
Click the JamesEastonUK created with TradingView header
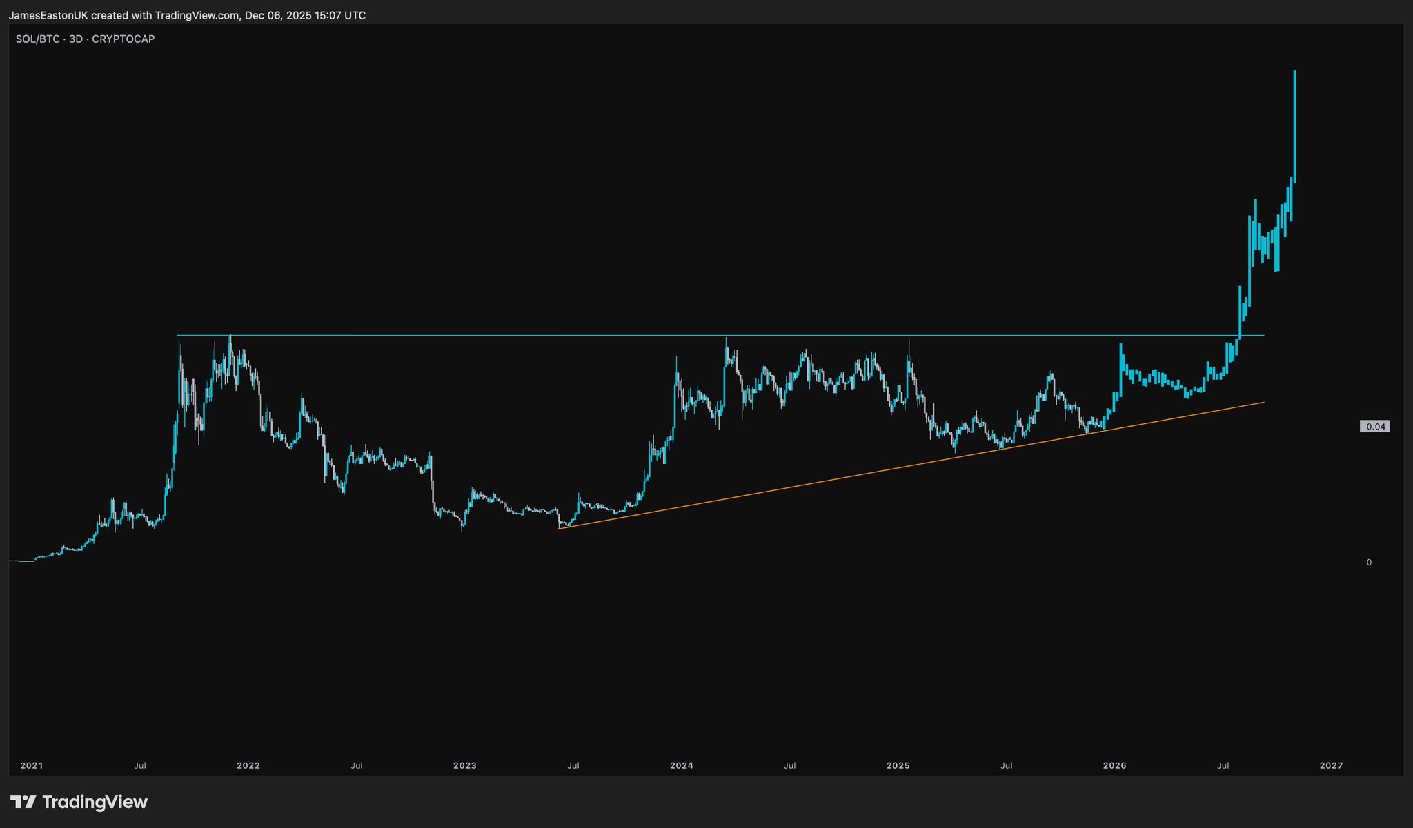(x=187, y=15)
